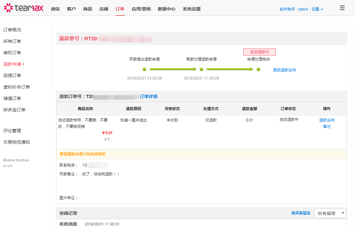Viewport: 355px width, 229px height.
Task: Click the 订单详情 link
Action: [149, 96]
